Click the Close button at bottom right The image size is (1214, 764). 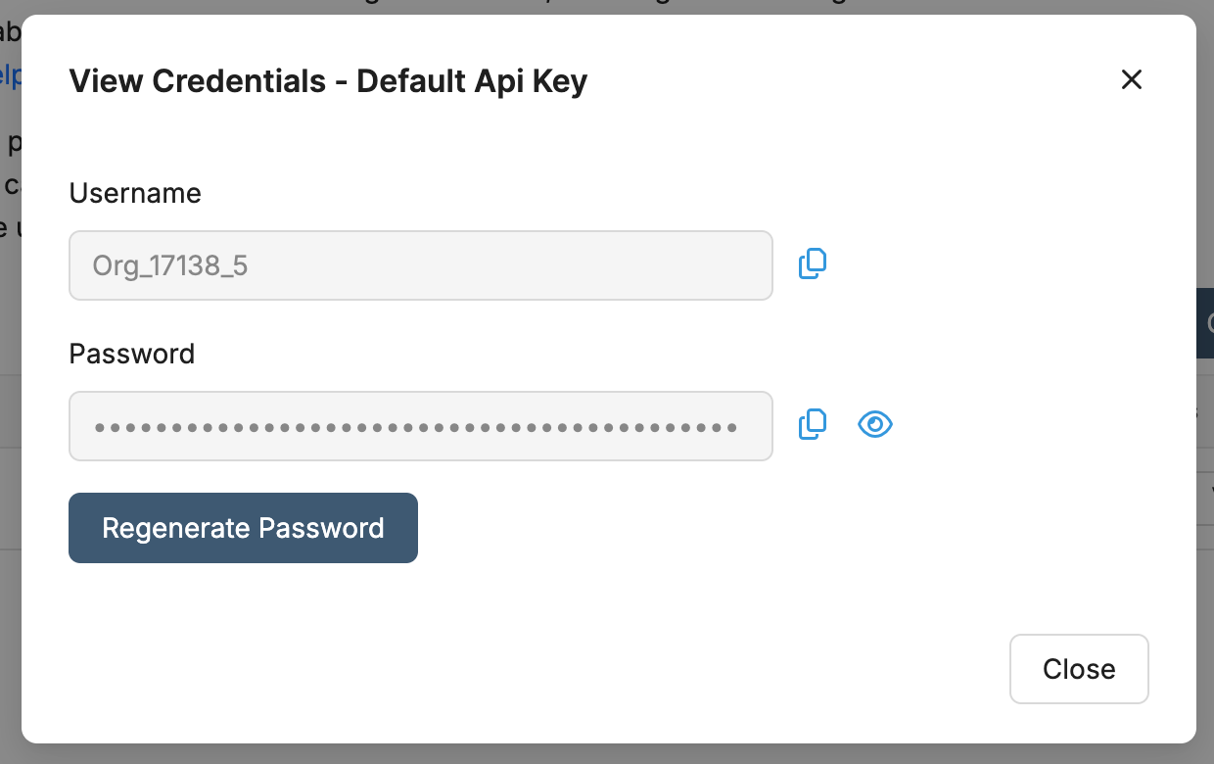click(1079, 669)
